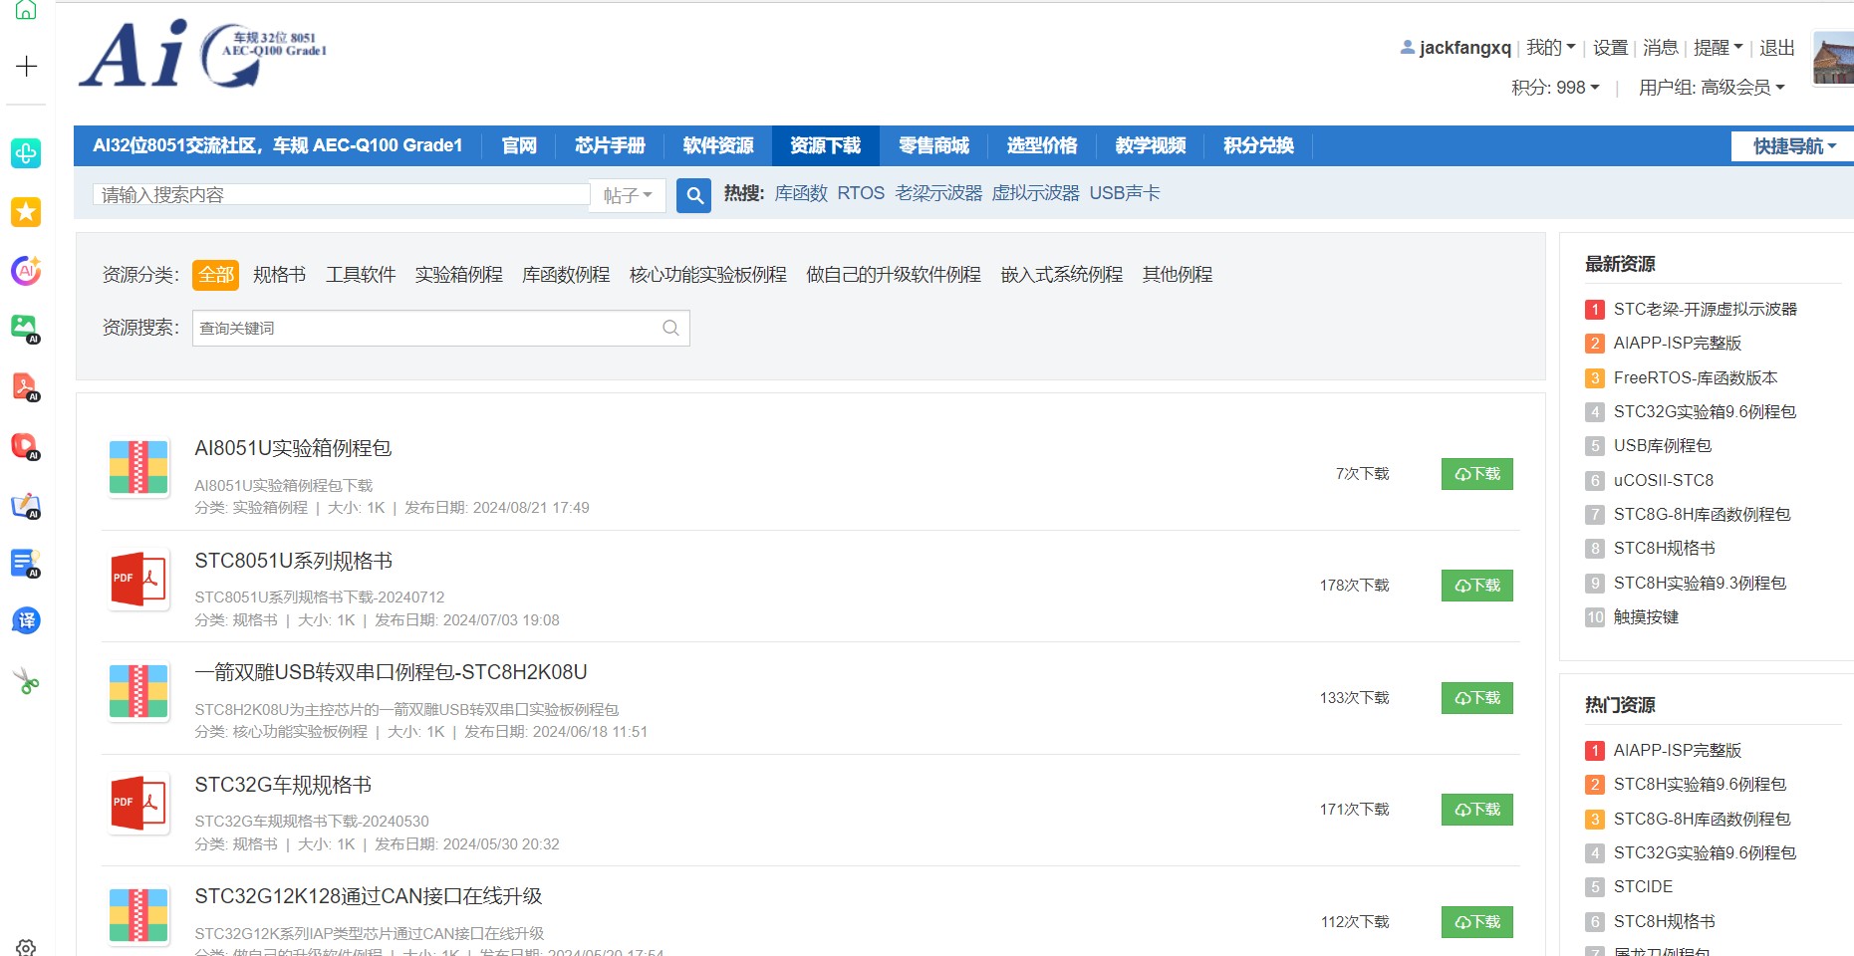The image size is (1854, 956).
Task: Open the 积分兑换 nav tab
Action: [x=1258, y=145]
